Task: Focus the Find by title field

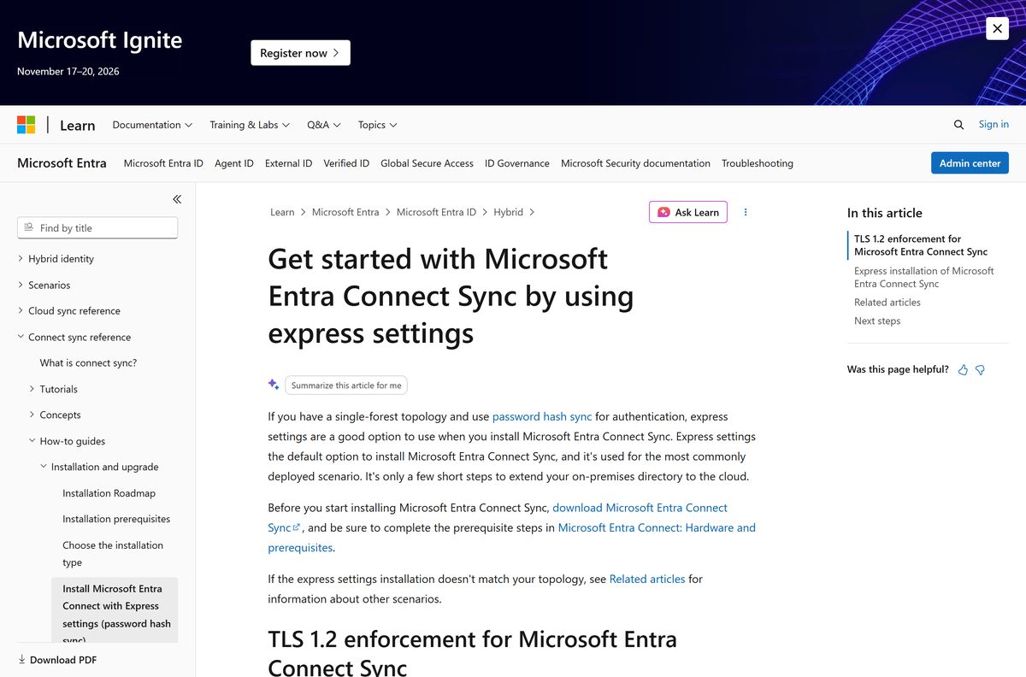Action: coord(97,227)
